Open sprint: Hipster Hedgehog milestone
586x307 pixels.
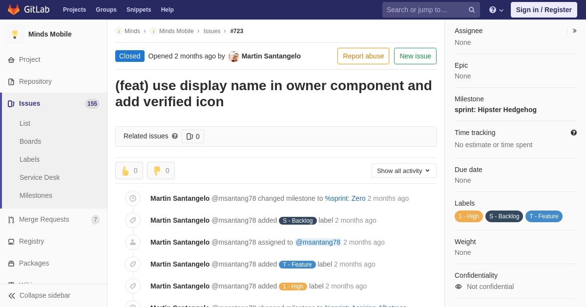click(496, 110)
